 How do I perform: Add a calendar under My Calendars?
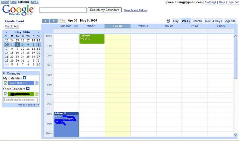[24, 78]
